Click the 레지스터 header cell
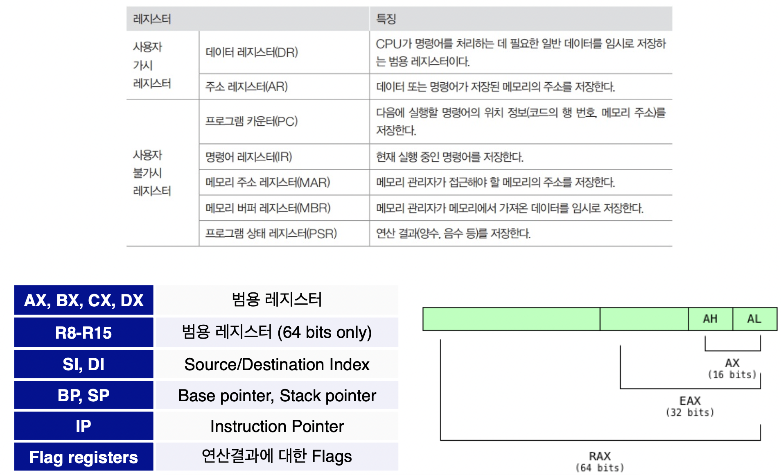This screenshot has height=475, width=781. [248, 19]
